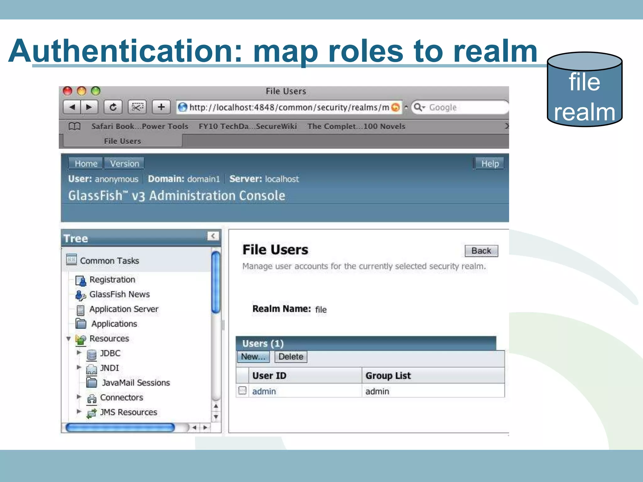Viewport: 643px width, 482px height.
Task: Click the JDBC database icon
Action: (x=91, y=354)
